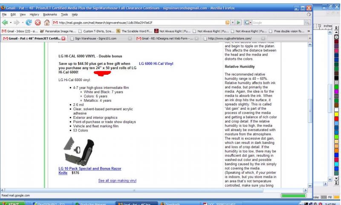
Task: Click the Forward navigation arrow
Action: [16, 23]
